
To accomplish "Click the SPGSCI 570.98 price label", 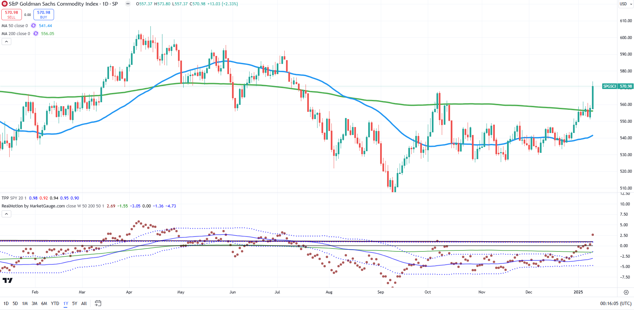I will click(x=617, y=86).
